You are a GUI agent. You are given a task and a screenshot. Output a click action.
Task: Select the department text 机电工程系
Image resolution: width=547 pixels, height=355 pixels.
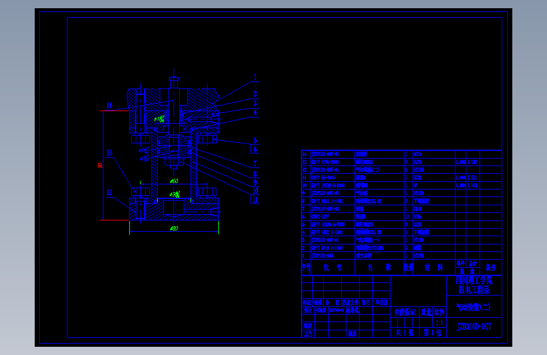click(x=474, y=290)
